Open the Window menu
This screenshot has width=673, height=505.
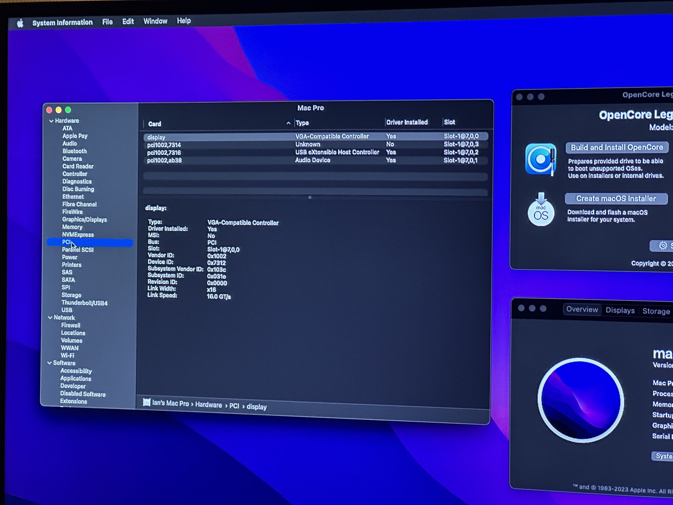155,21
